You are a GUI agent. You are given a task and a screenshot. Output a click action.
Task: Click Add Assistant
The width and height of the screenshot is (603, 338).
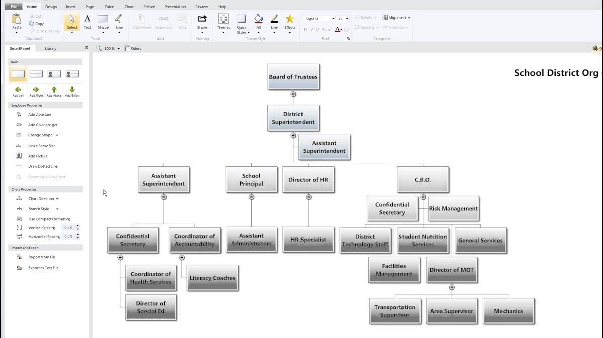click(39, 115)
